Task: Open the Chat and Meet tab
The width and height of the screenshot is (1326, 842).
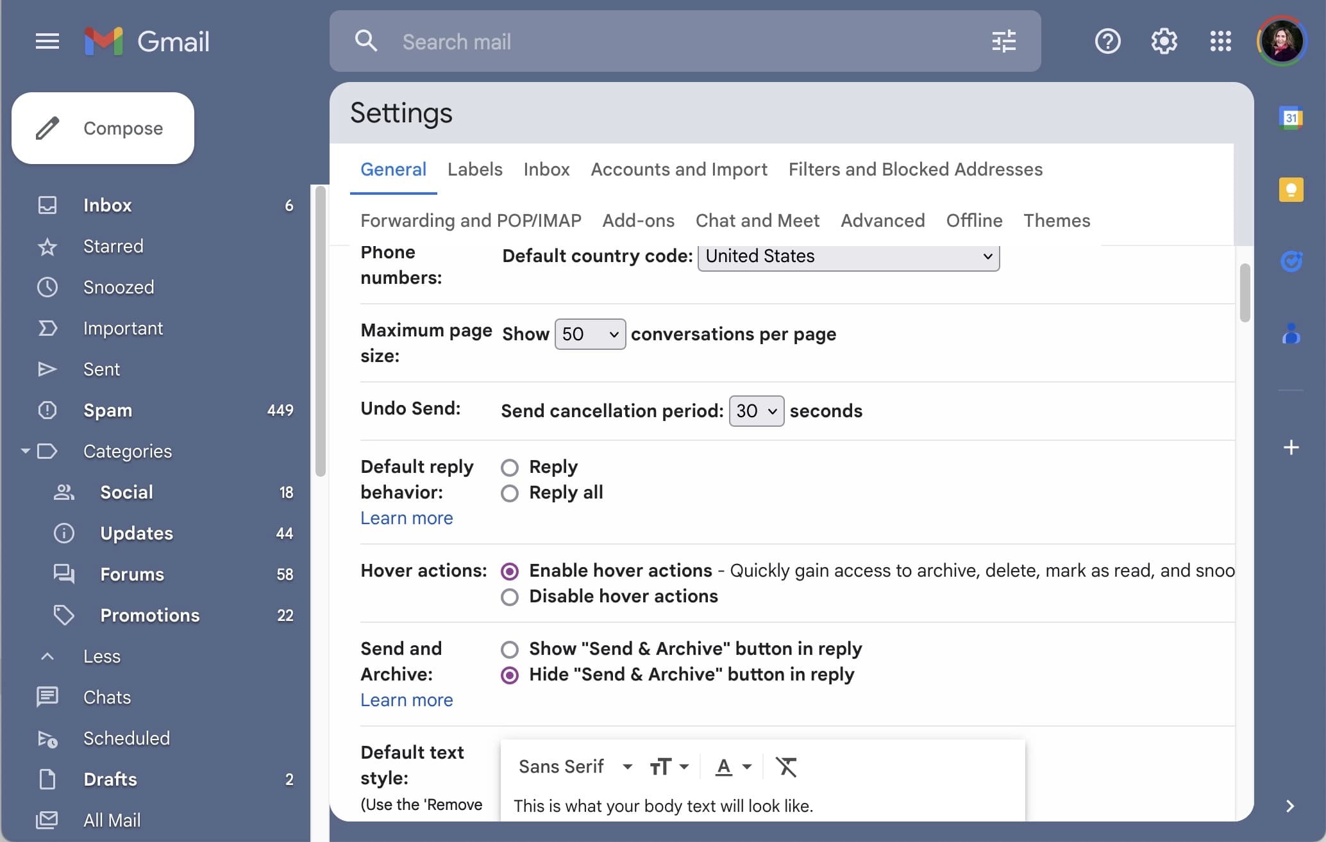Action: point(757,220)
